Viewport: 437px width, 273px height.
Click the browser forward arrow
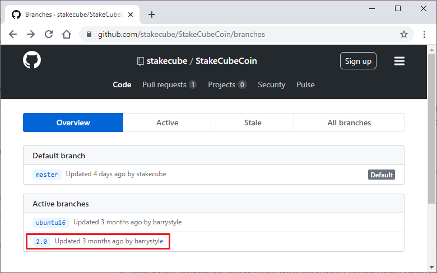(31, 34)
